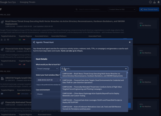
Task: Close the Agentic Threat Hunt dialog
Action: [130, 42]
